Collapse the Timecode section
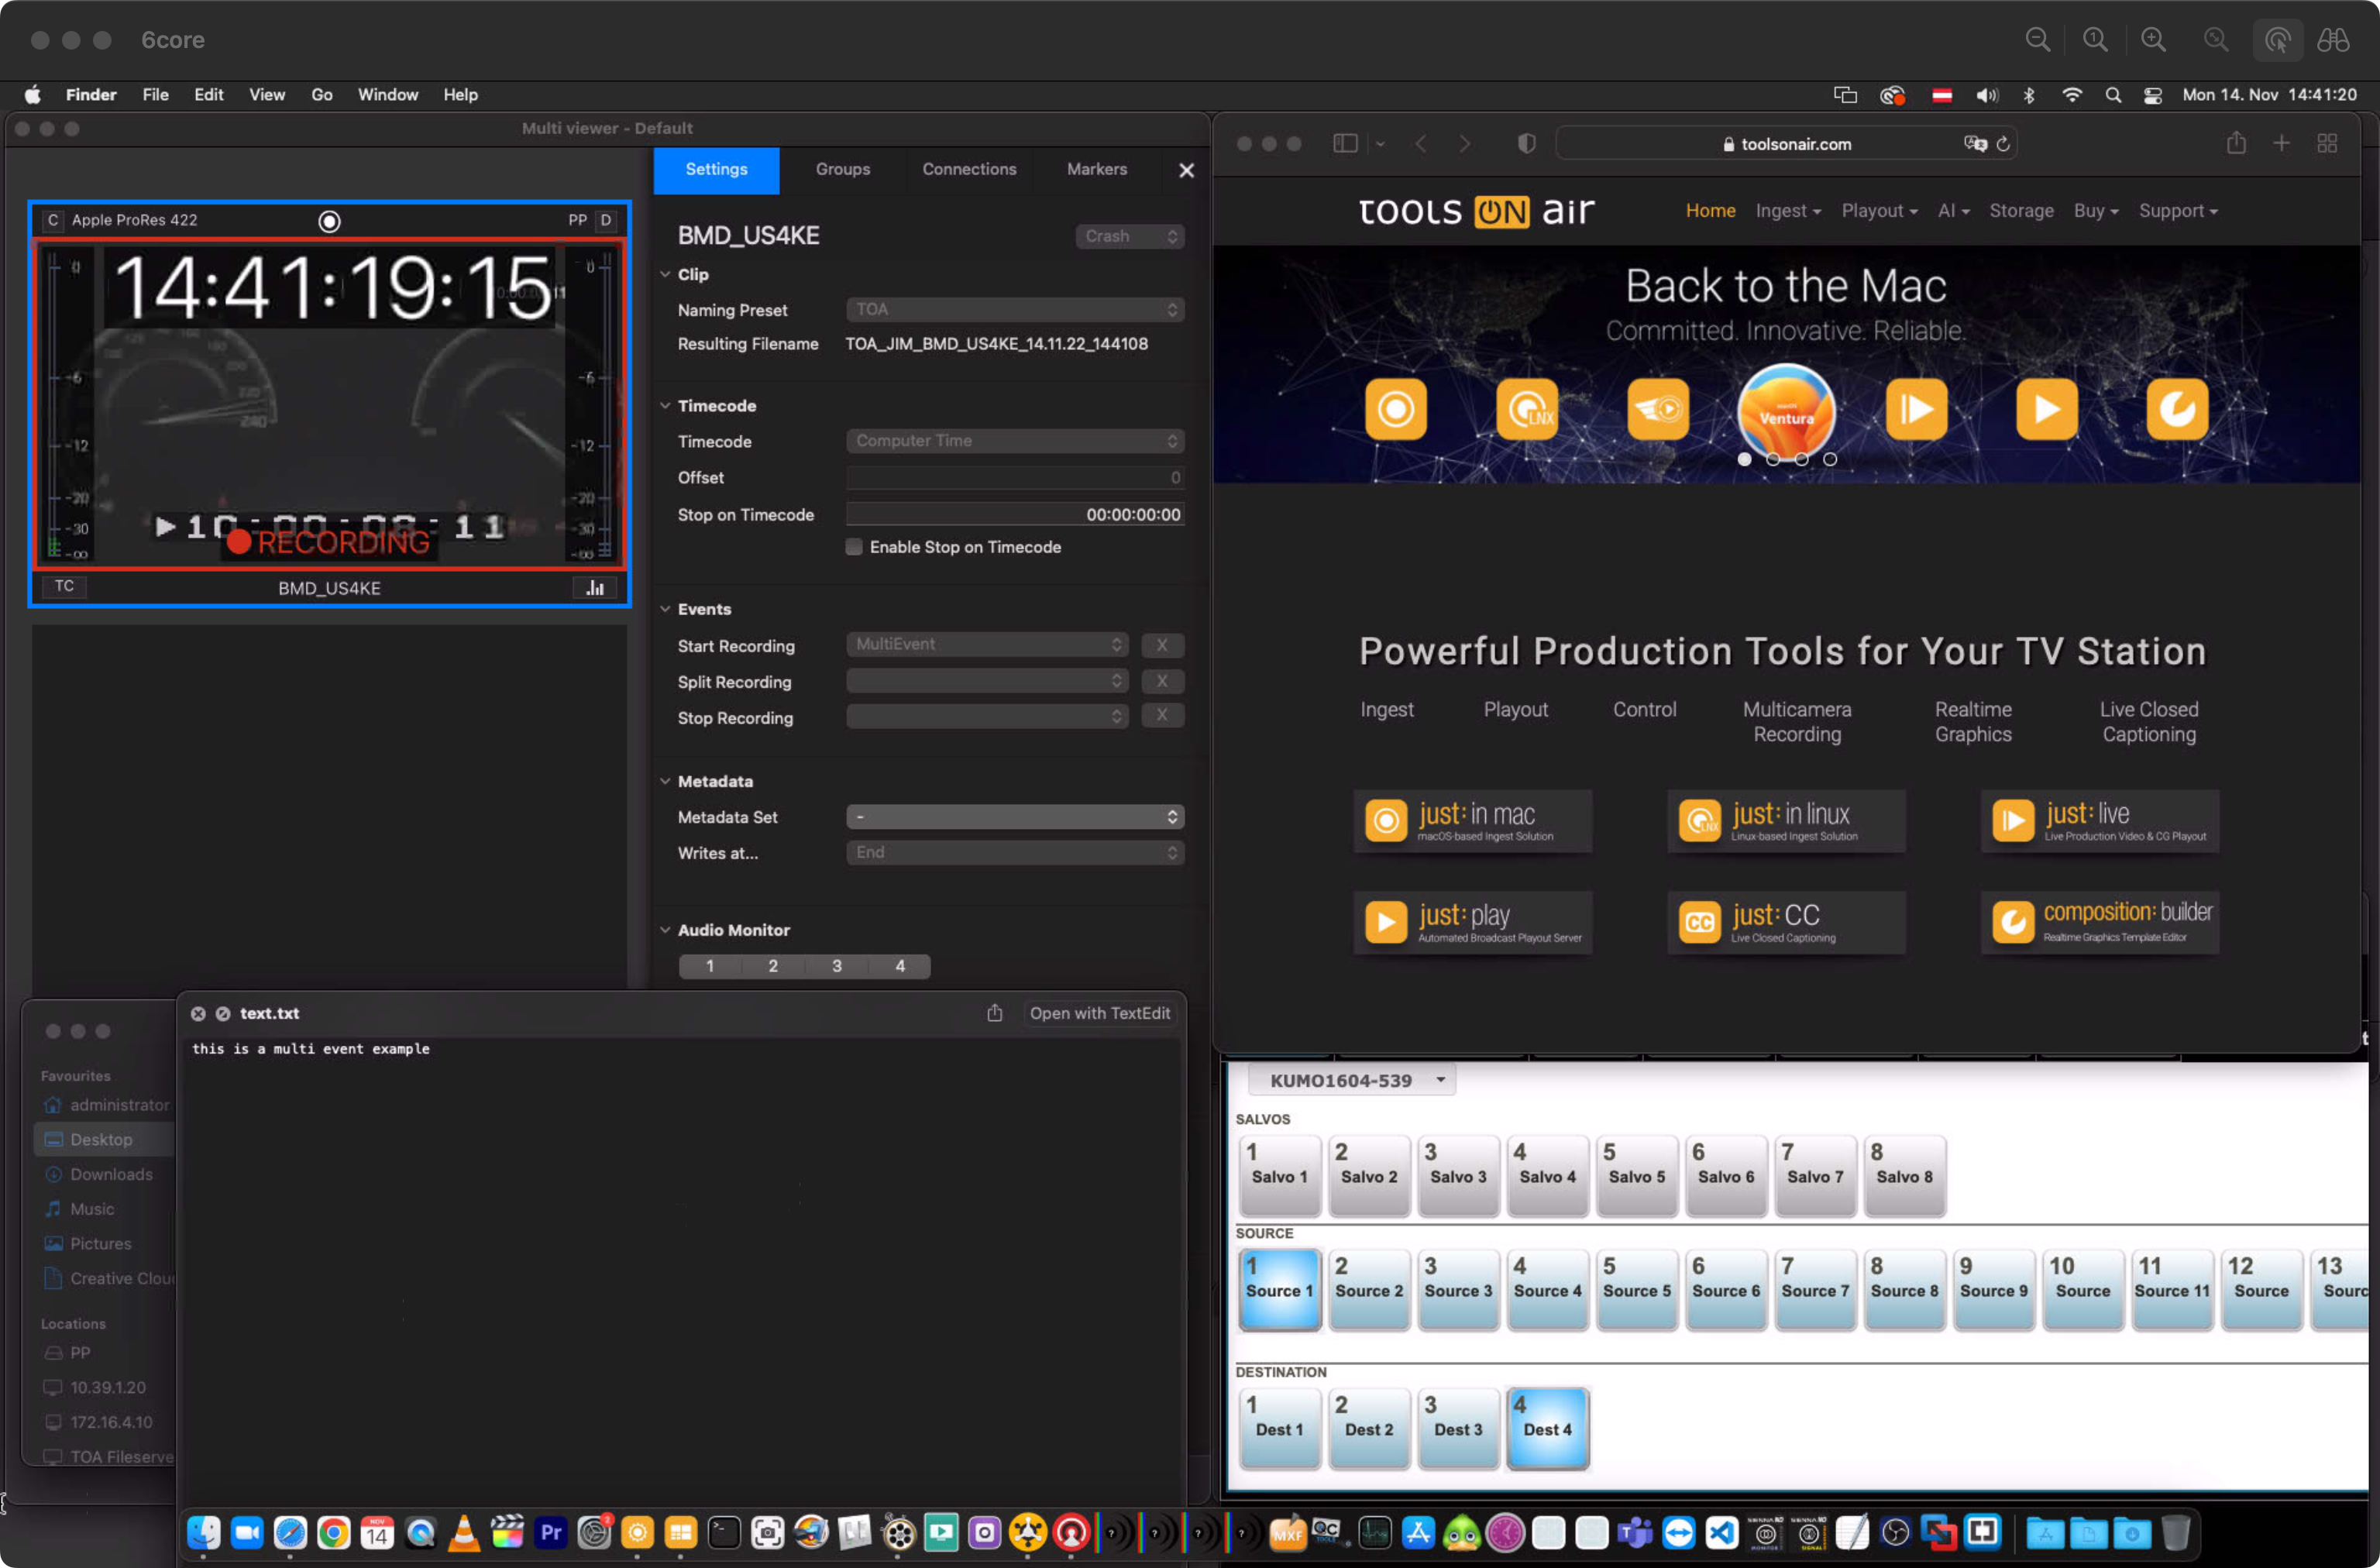2380x1568 pixels. (x=665, y=405)
